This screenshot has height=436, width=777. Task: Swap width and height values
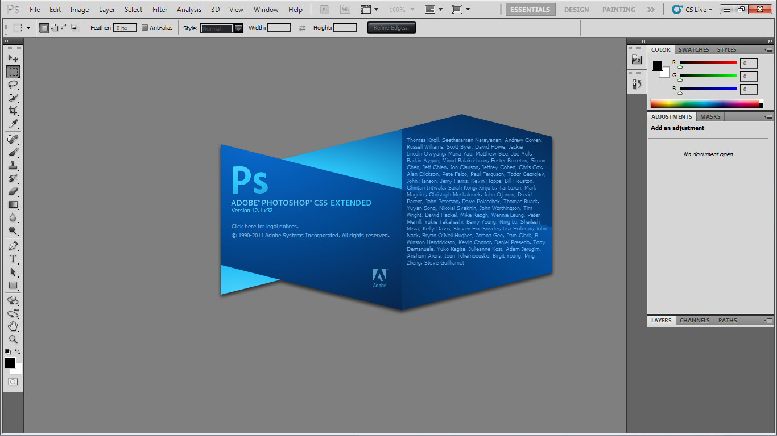[302, 28]
